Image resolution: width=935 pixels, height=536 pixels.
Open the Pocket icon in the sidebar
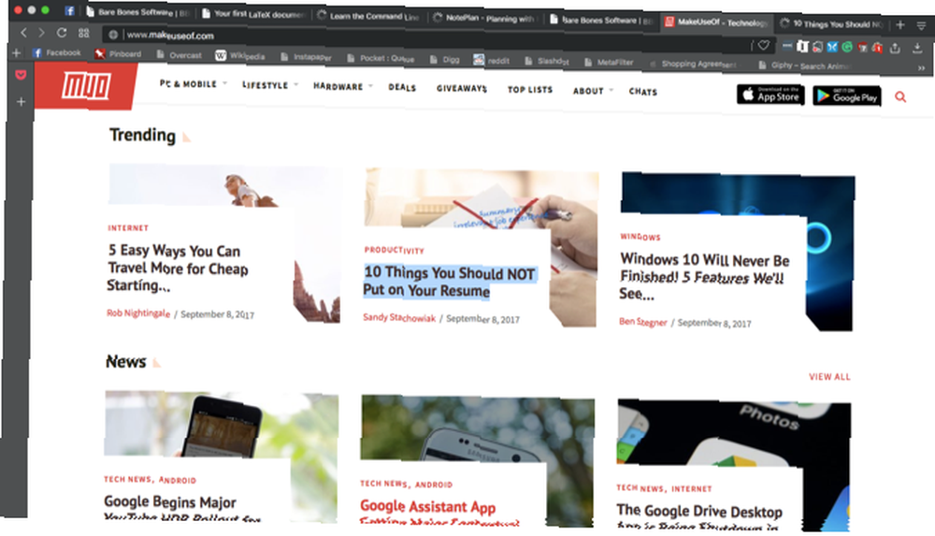[21, 75]
